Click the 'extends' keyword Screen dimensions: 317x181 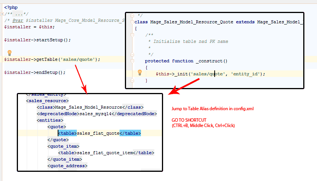(x=245, y=22)
